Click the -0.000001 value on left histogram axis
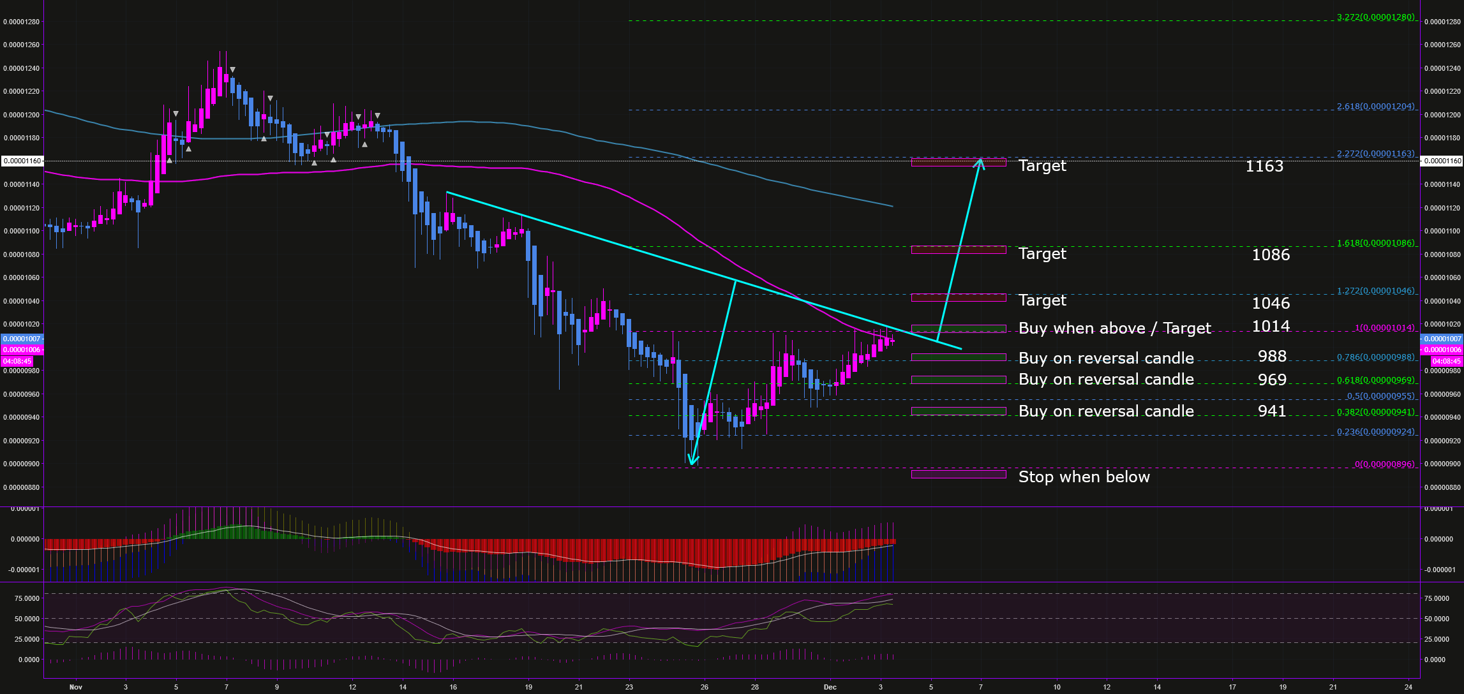The height and width of the screenshot is (694, 1464). pos(24,570)
